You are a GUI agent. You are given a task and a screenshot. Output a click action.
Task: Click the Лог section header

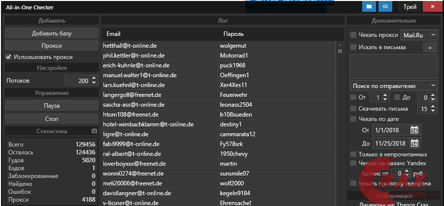coord(223,21)
